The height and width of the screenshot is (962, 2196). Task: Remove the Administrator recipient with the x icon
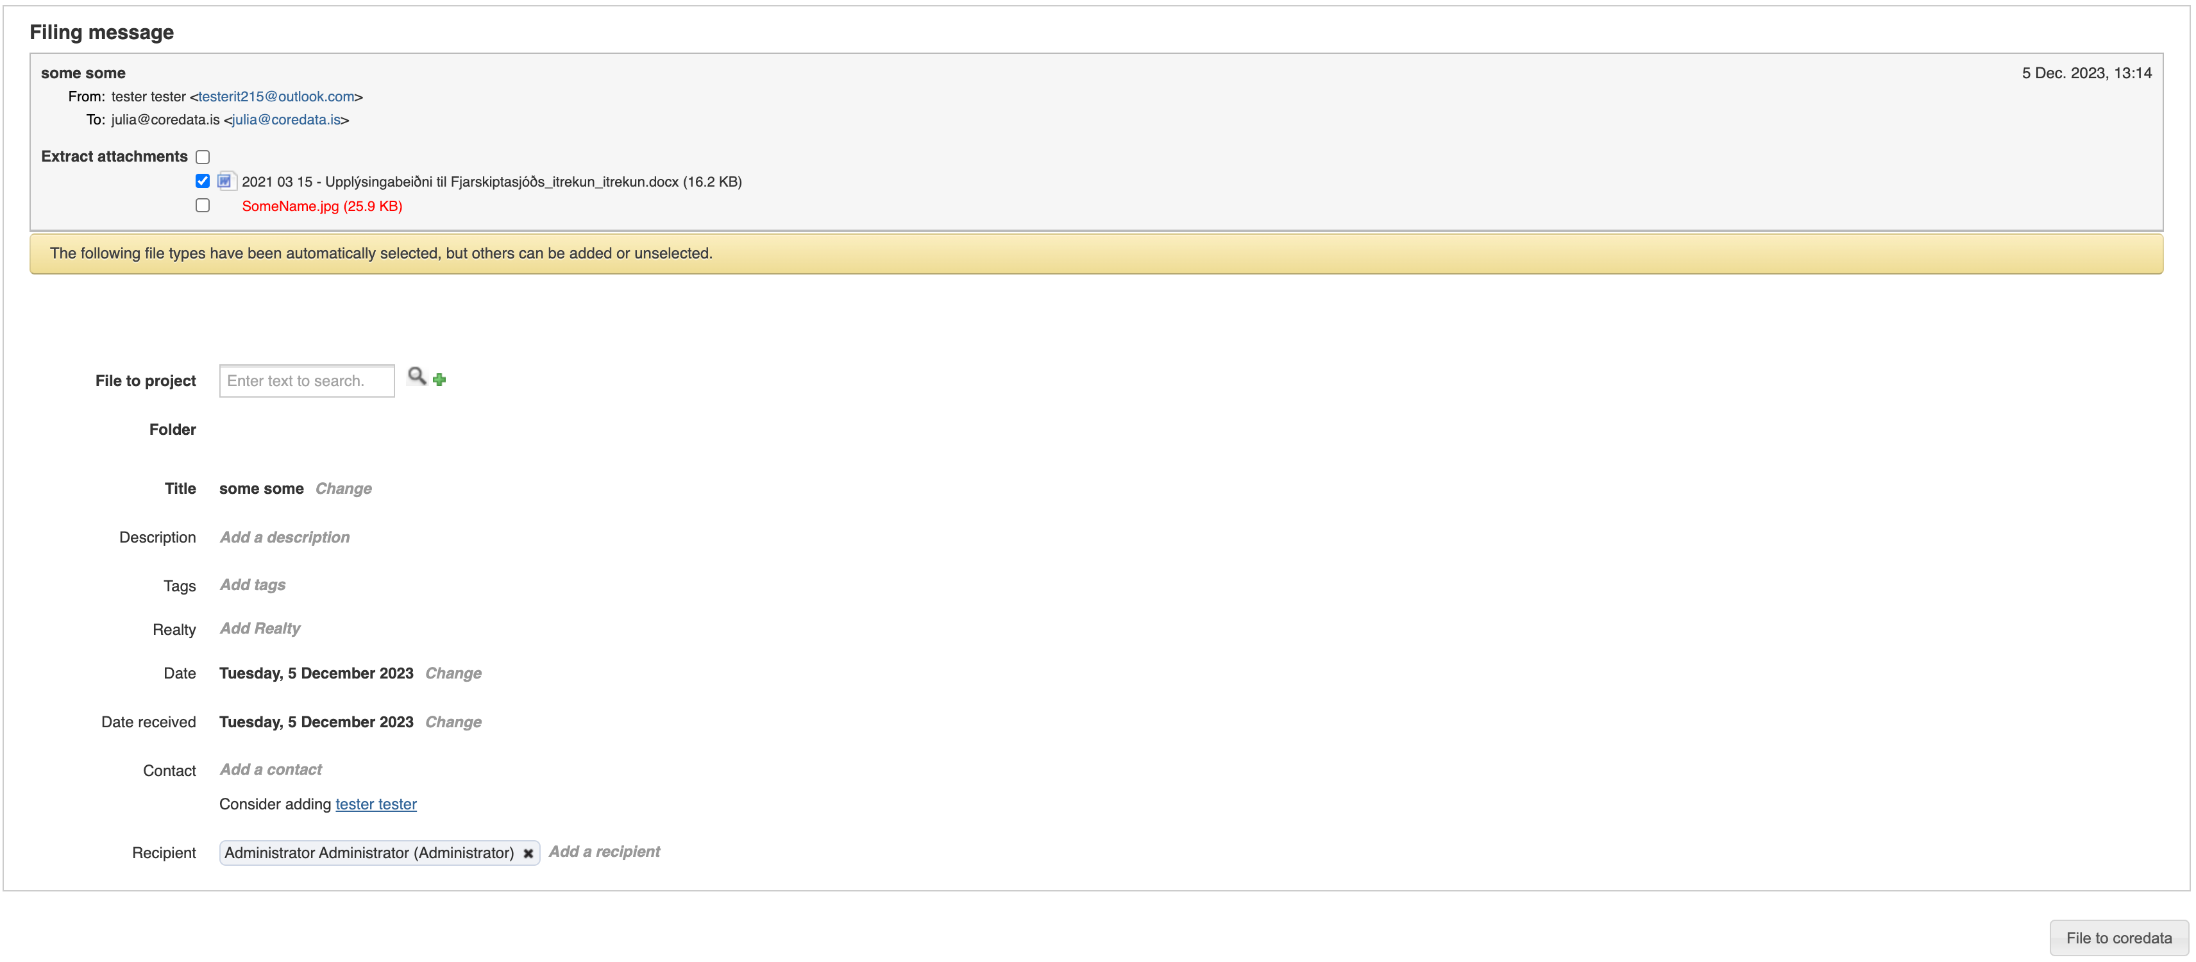point(528,853)
